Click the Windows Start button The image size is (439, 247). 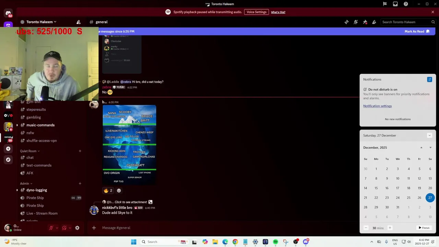pyautogui.click(x=134, y=242)
